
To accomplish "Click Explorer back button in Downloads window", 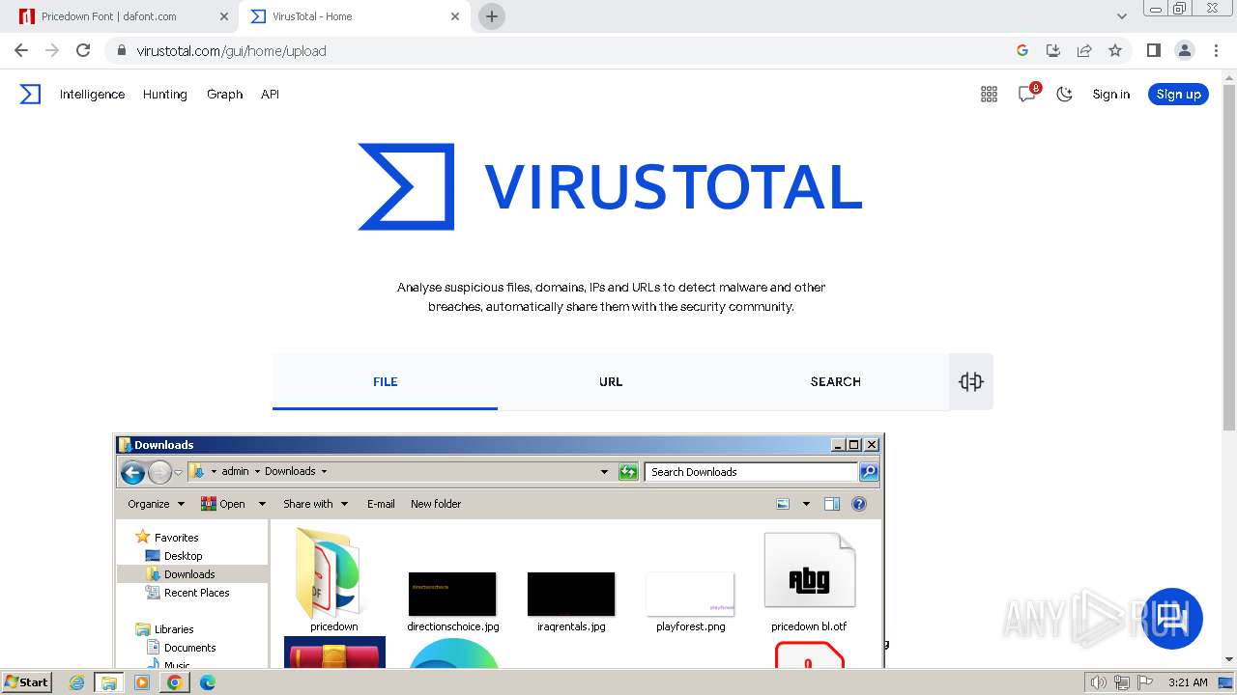I will click(x=132, y=472).
